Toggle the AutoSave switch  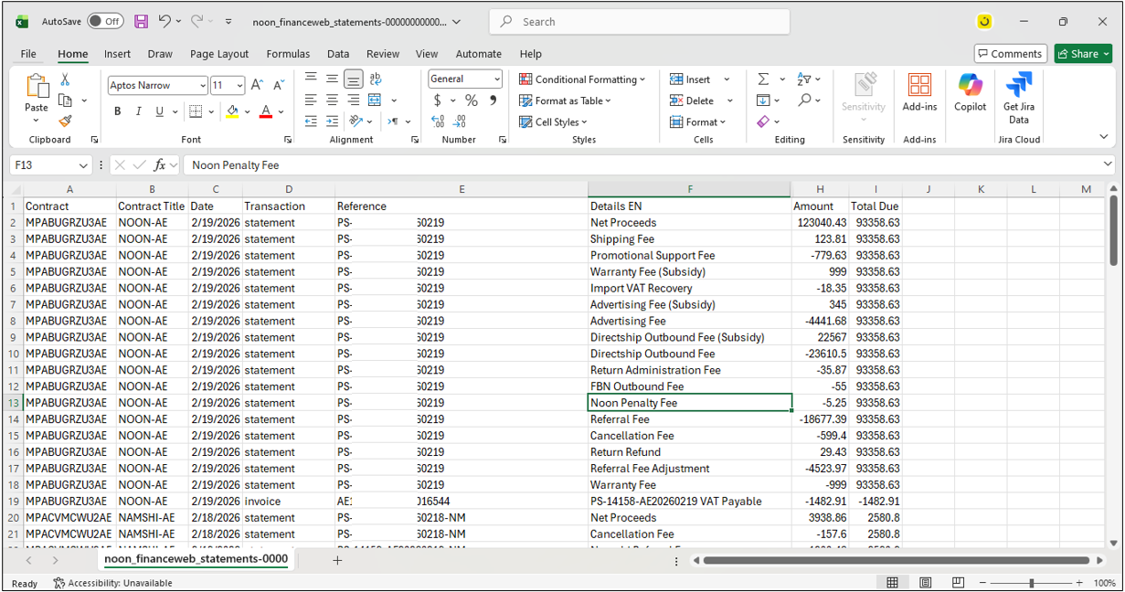(106, 21)
